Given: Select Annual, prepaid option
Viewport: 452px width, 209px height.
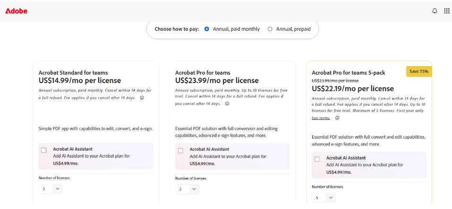Looking at the screenshot, I should (x=270, y=29).
